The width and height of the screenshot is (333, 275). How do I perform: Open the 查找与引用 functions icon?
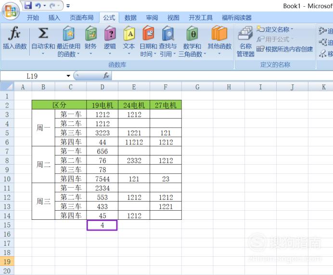coord(168,33)
